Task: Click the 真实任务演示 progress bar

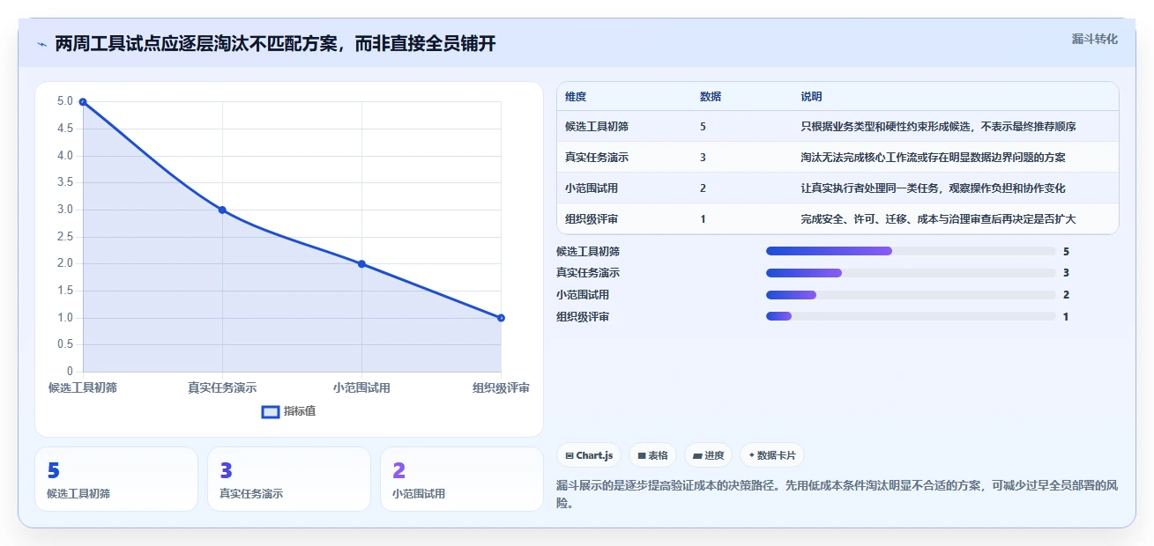Action: click(x=911, y=273)
